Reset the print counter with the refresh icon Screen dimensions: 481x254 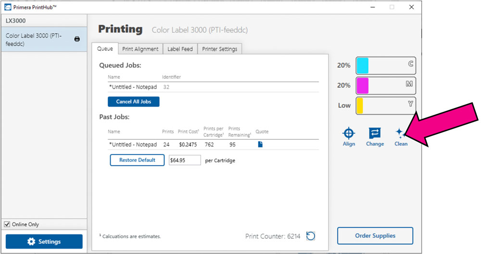310,236
